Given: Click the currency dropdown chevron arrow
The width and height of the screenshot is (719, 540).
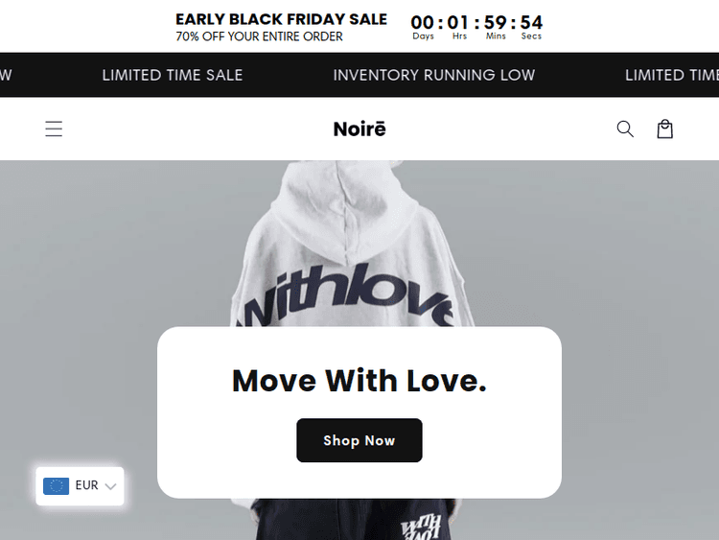Looking at the screenshot, I should point(110,486).
